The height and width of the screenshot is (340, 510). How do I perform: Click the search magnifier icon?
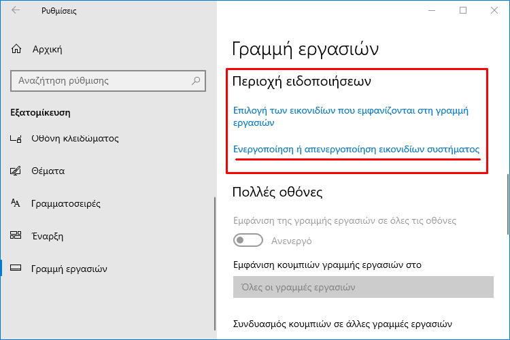pos(196,81)
